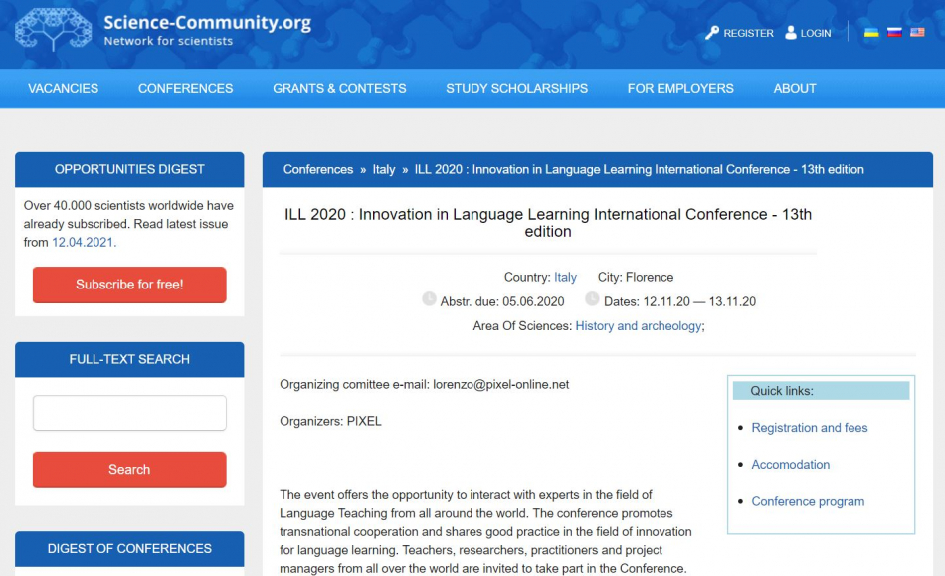Screen dimensions: 945x576
Task: Open the Vacancies menu
Action: click(64, 89)
